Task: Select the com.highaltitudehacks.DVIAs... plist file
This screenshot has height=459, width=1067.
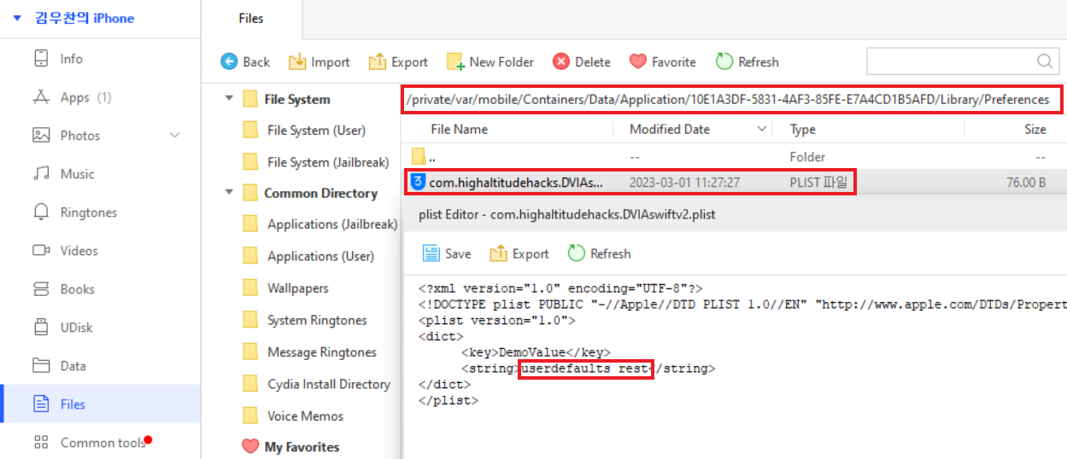Action: pyautogui.click(x=516, y=183)
